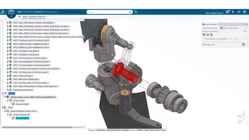Select ADS2 Rotor_3DW_Spherical A row
Screen dimensions: 249x140
pos(36,86)
